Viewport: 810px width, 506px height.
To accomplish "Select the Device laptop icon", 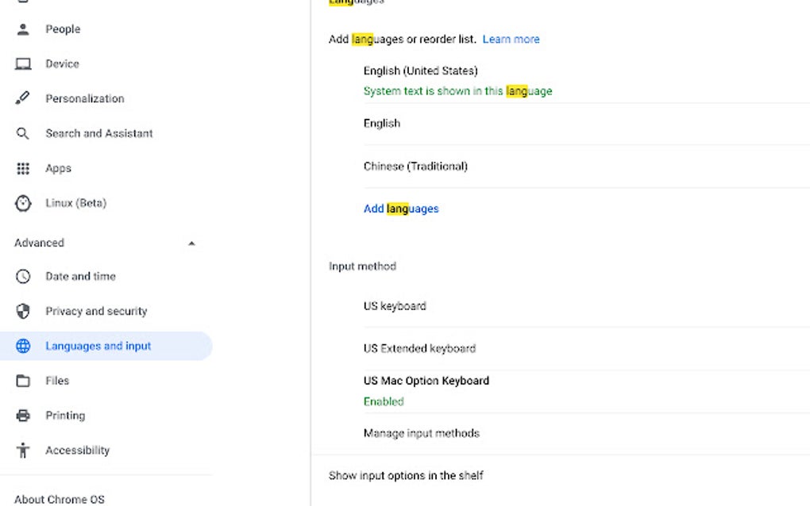I will tap(23, 63).
